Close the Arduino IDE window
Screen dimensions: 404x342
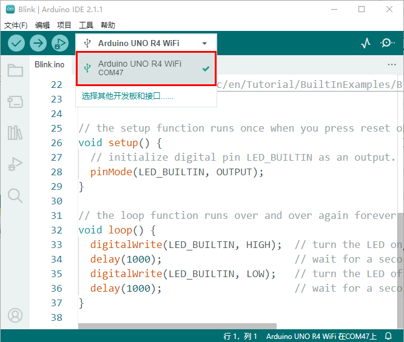pyautogui.click(x=389, y=9)
